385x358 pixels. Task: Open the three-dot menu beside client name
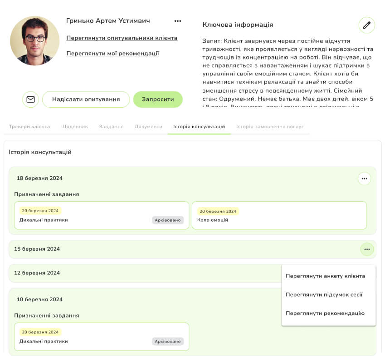point(178,21)
